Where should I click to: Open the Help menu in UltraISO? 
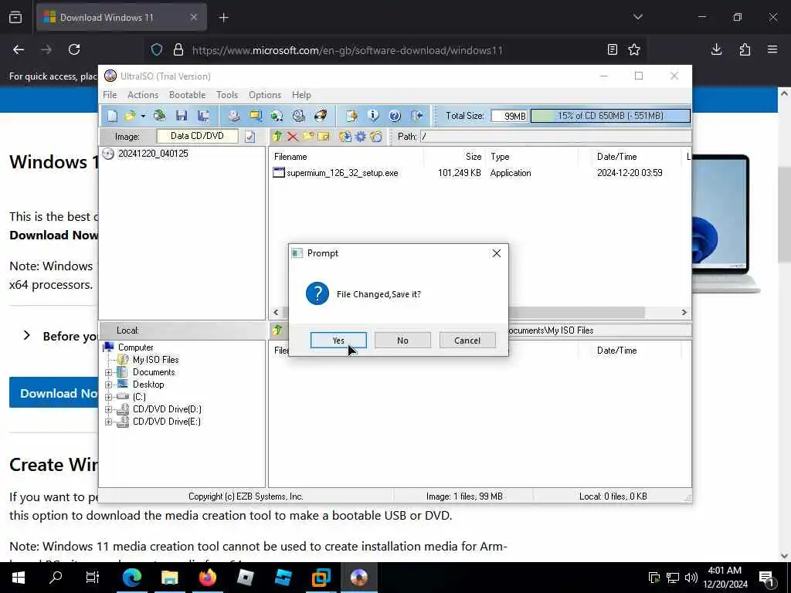(301, 95)
